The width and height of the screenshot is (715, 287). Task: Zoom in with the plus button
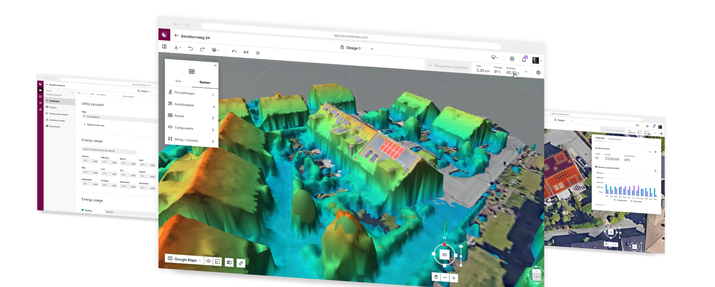click(x=454, y=278)
